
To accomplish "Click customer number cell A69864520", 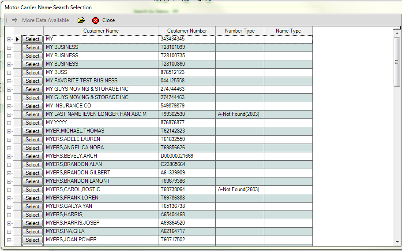I will tap(187, 223).
